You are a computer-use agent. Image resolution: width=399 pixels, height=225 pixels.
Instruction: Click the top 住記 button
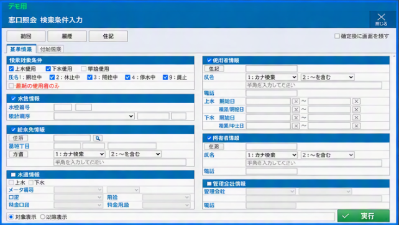tap(108, 36)
